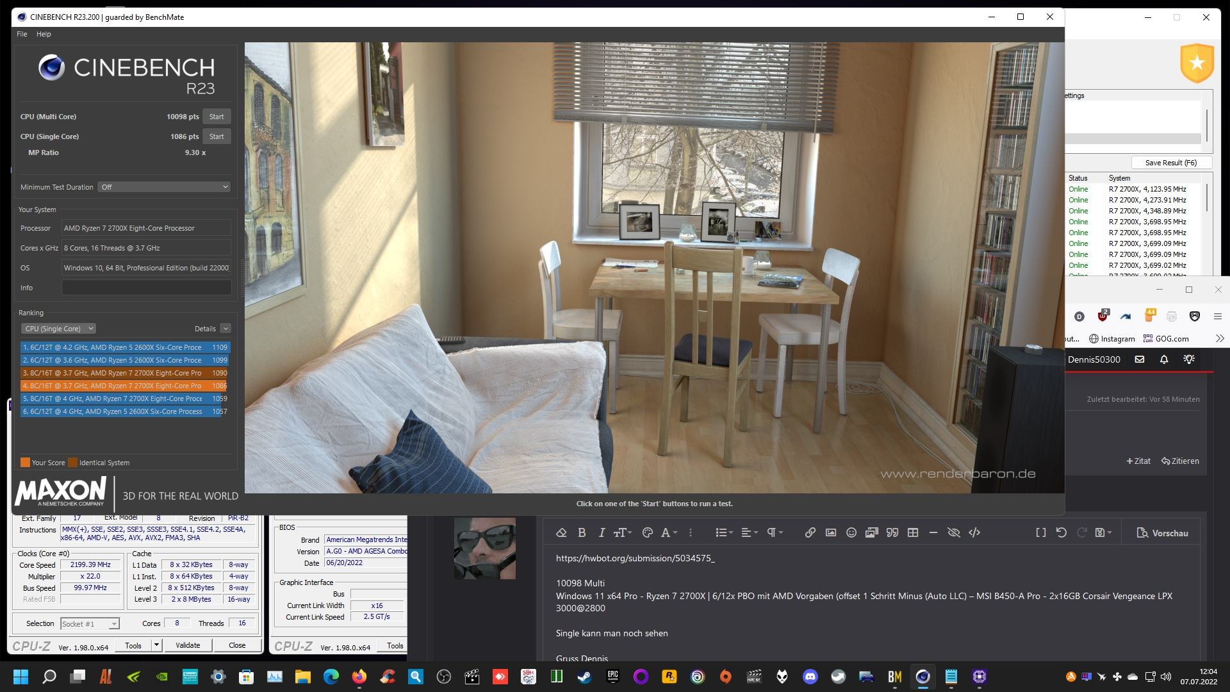Start the CPU Multi Core test

point(217,117)
